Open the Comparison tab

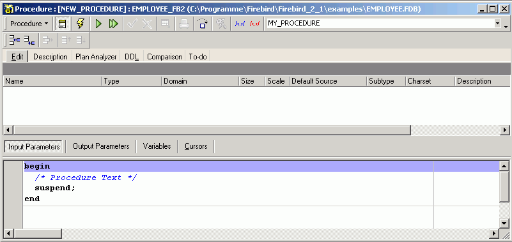click(x=164, y=57)
